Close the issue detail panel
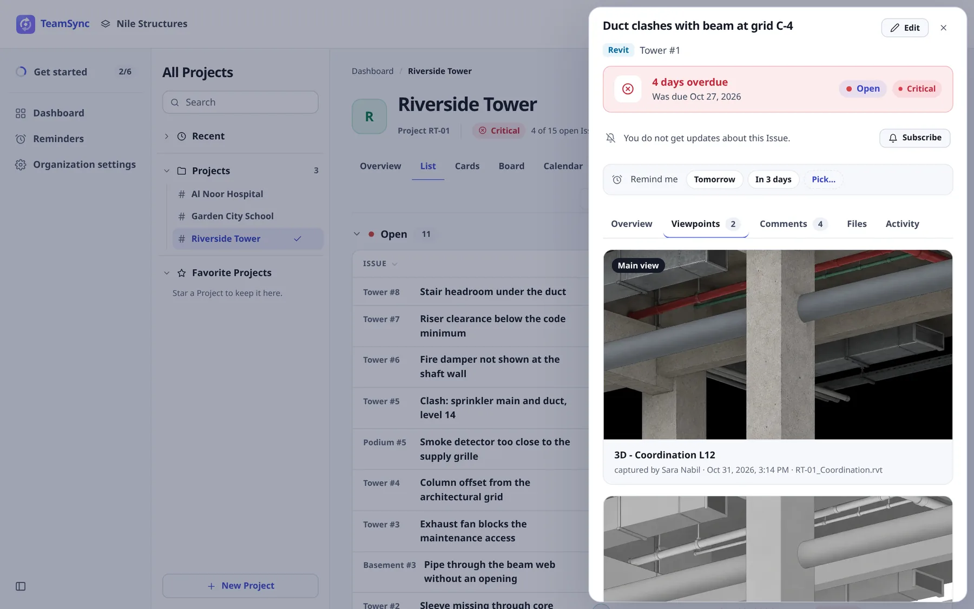This screenshot has width=974, height=609. click(943, 28)
